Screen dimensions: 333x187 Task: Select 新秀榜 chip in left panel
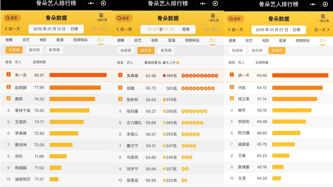tap(54, 50)
